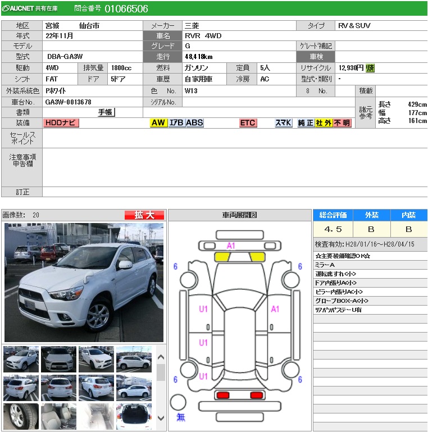Click the エアB airbag badge
The height and width of the screenshot is (432, 428).
(x=176, y=123)
